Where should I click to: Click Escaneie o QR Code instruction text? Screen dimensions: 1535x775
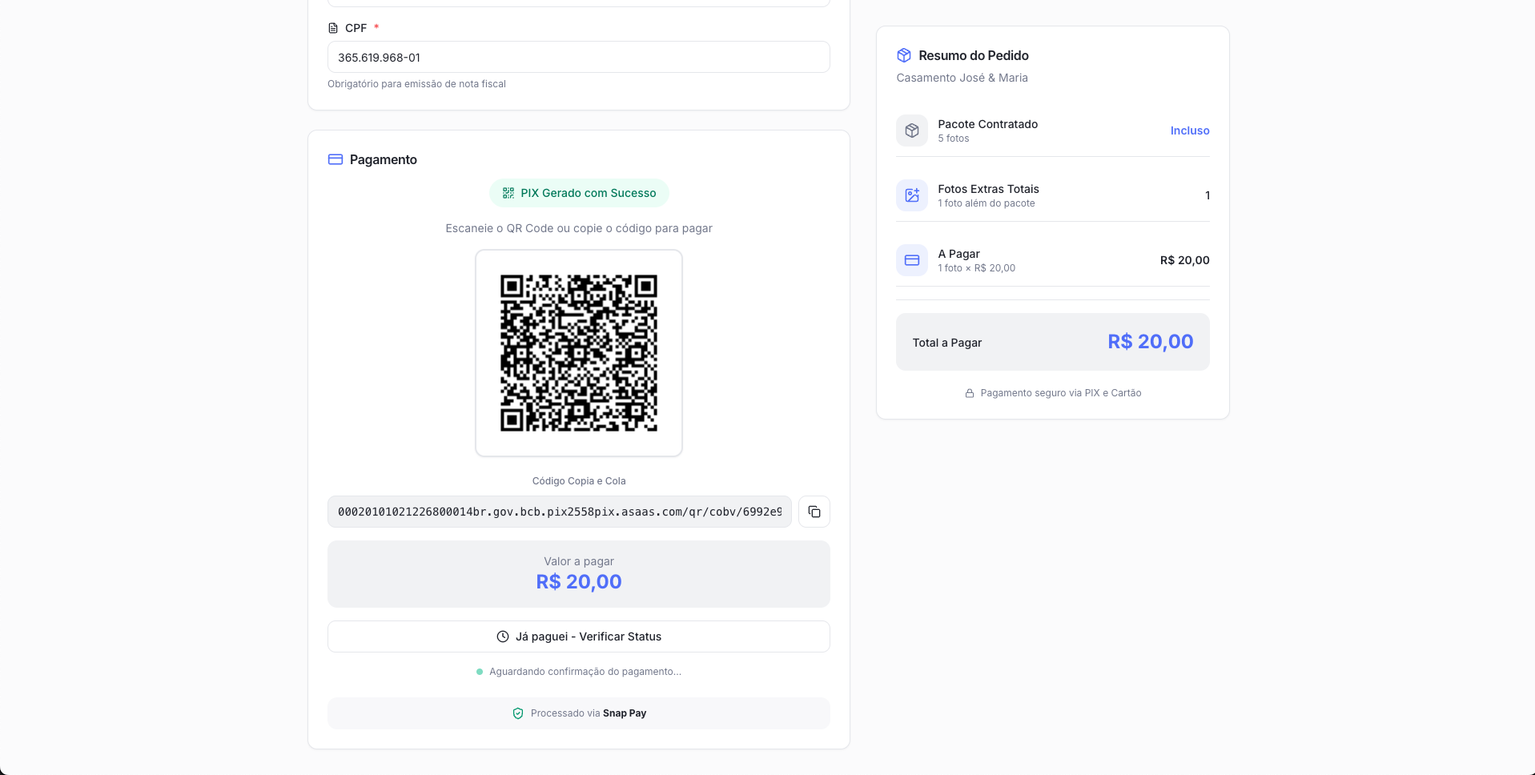point(579,228)
